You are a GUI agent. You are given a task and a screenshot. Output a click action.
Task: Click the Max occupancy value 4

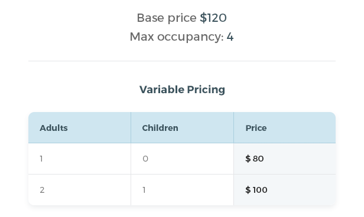pos(230,37)
